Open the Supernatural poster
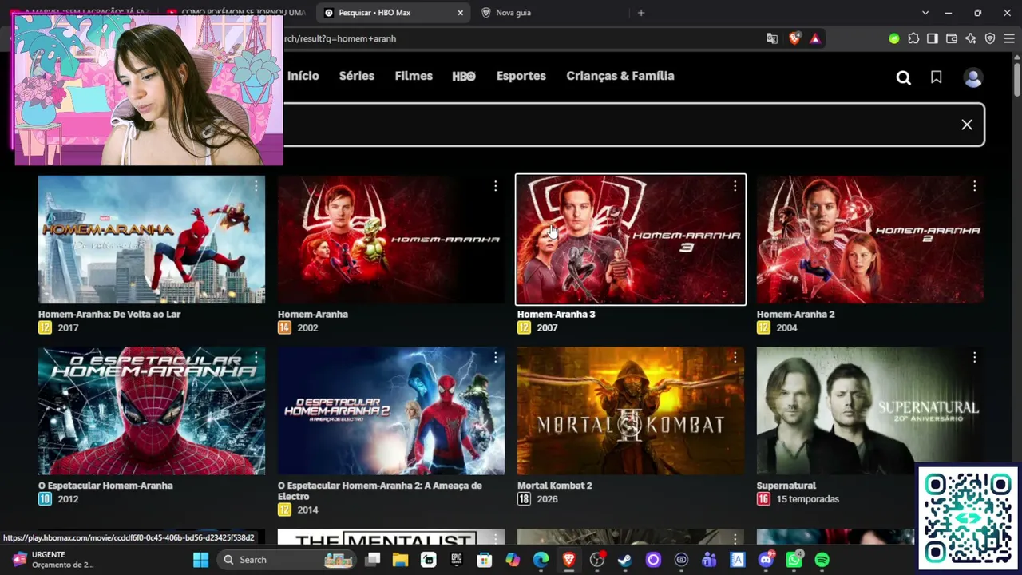The width and height of the screenshot is (1022, 575). point(870,410)
